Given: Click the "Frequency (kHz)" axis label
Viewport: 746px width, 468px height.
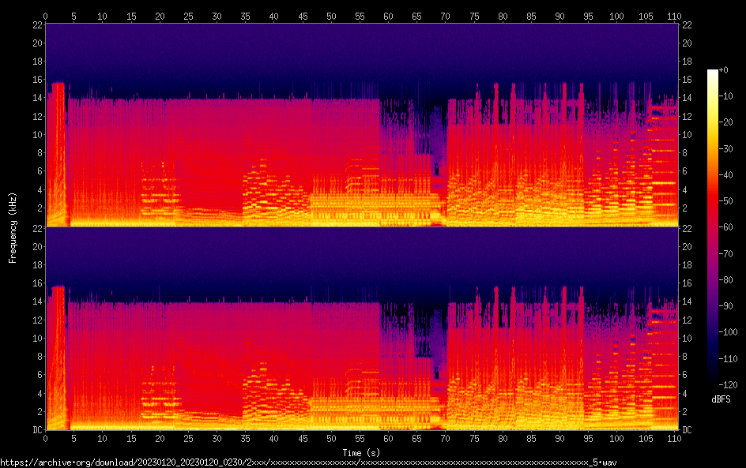Looking at the screenshot, I should click(x=13, y=227).
